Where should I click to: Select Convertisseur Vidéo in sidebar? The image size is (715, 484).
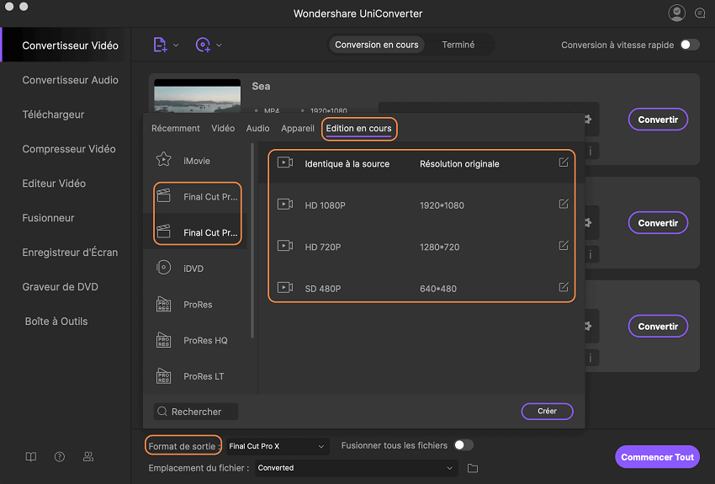70,45
